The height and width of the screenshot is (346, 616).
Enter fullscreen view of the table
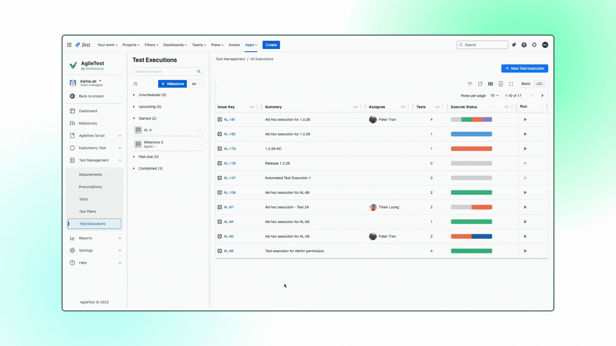(511, 84)
